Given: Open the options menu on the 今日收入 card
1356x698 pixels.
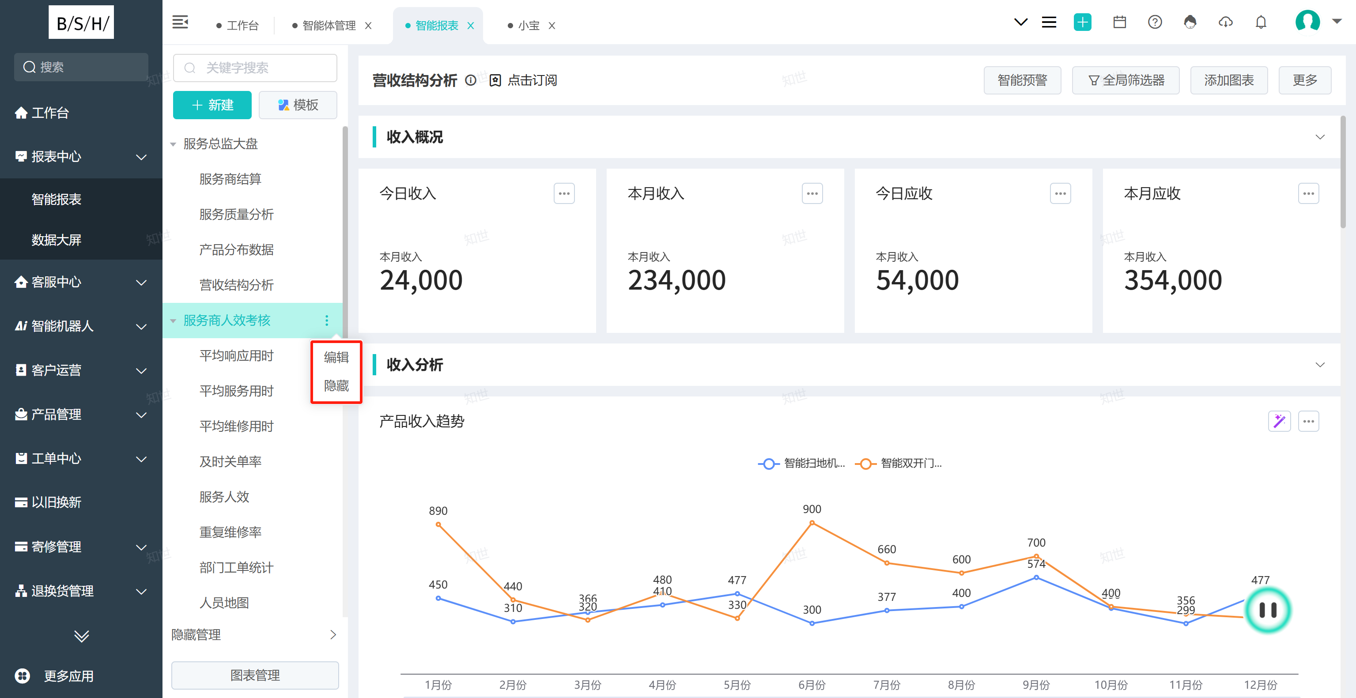Looking at the screenshot, I should 564,193.
